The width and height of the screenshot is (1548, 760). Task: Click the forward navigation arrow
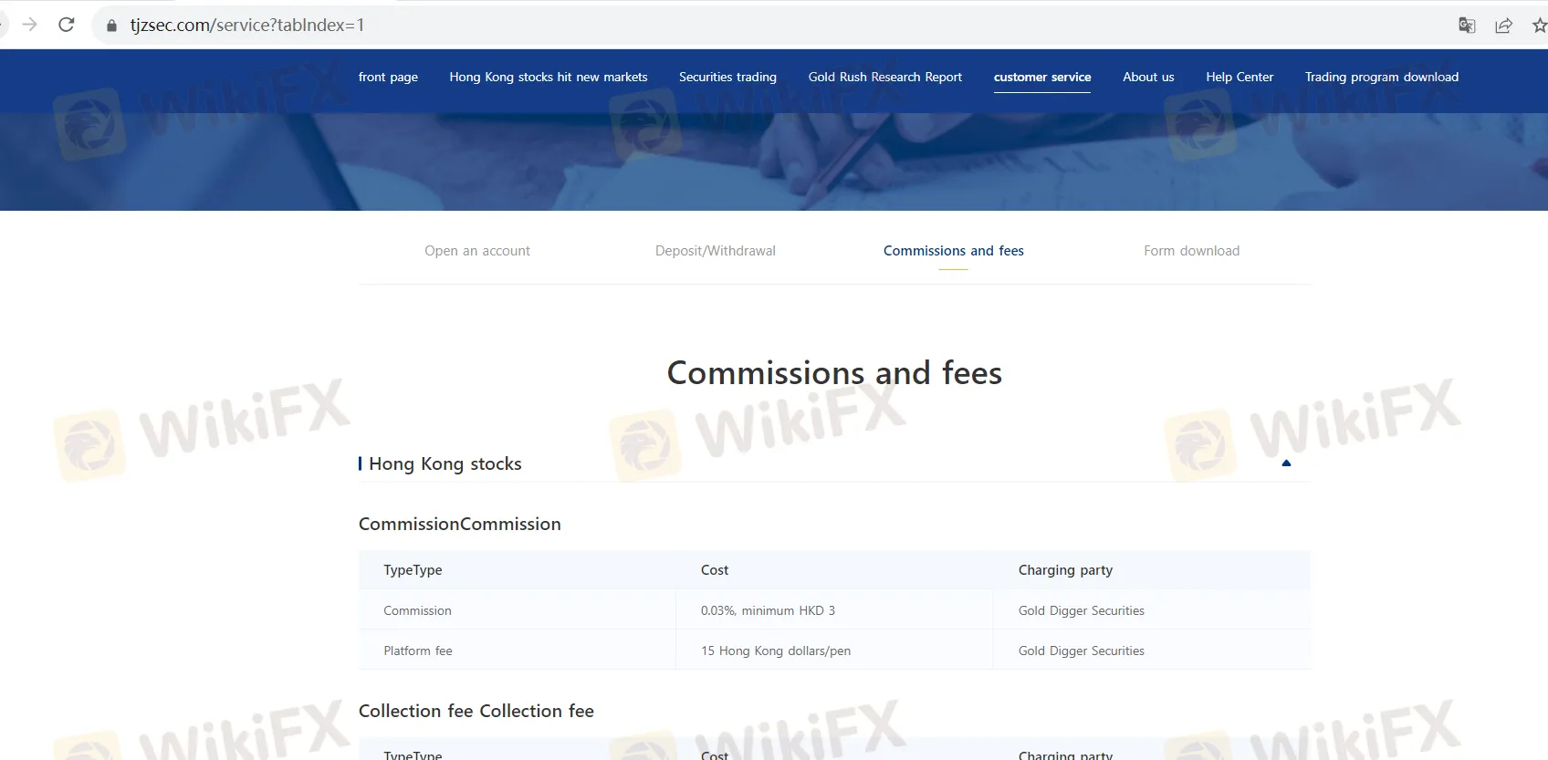[x=29, y=25]
